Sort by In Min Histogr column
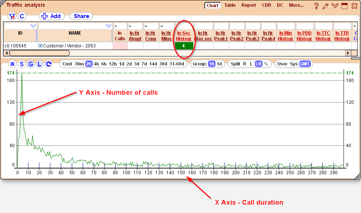361x213 pixels. coord(286,36)
